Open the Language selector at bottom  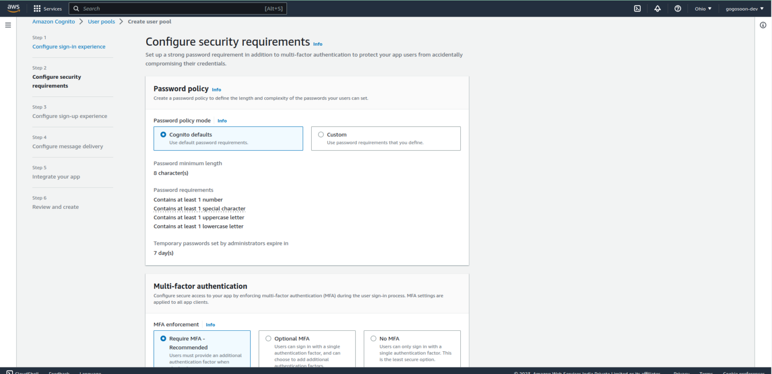(90, 372)
